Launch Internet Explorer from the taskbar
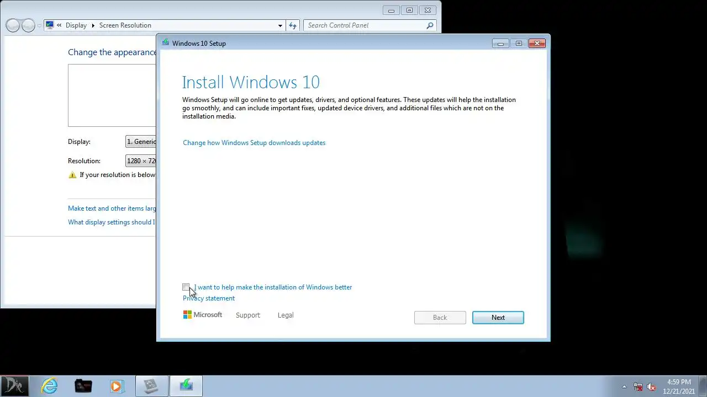707x397 pixels. [x=50, y=386]
